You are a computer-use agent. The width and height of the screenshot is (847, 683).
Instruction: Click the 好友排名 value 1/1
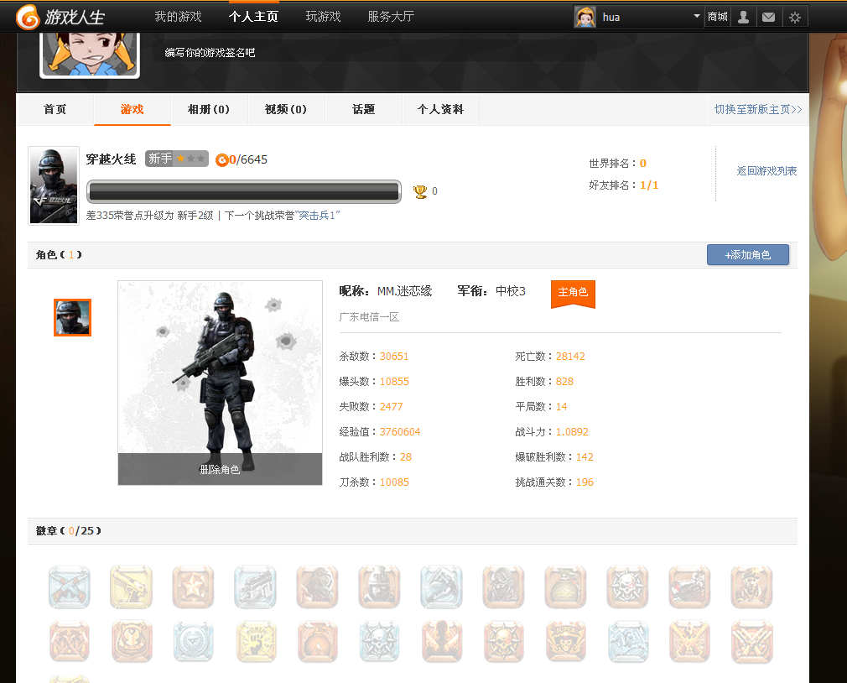649,185
